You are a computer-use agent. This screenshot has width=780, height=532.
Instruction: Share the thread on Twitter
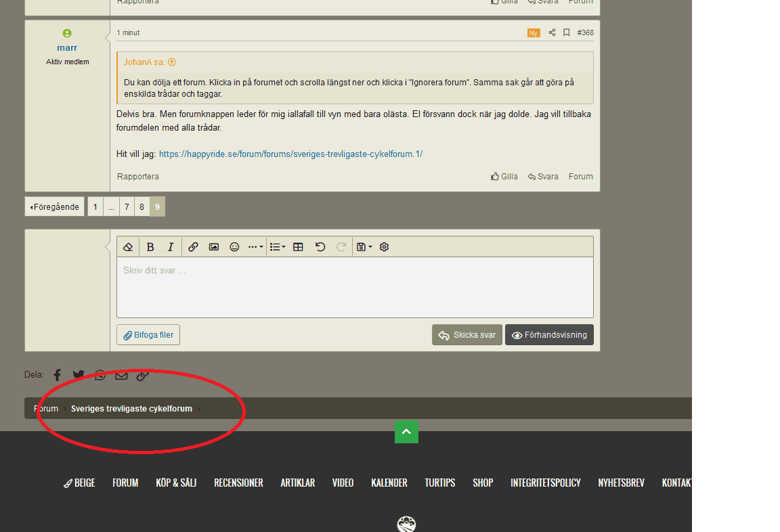[79, 375]
